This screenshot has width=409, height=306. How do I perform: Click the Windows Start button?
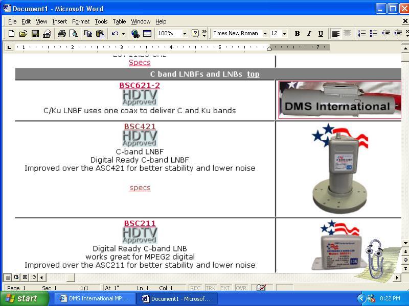coord(24,298)
